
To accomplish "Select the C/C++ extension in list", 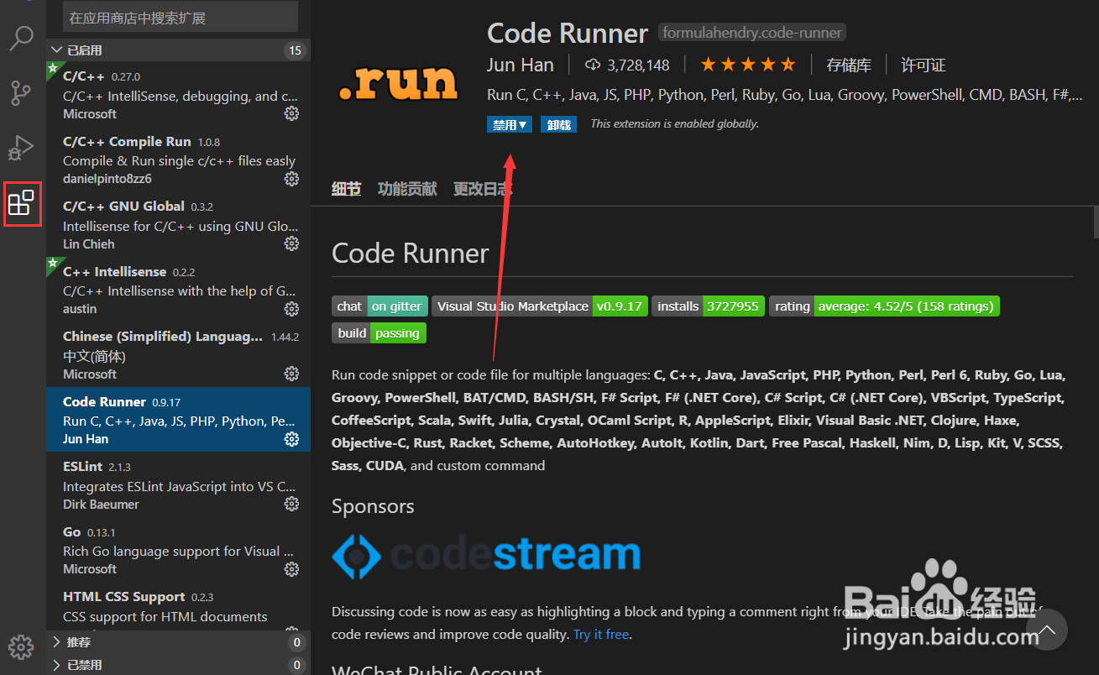I will coord(178,94).
